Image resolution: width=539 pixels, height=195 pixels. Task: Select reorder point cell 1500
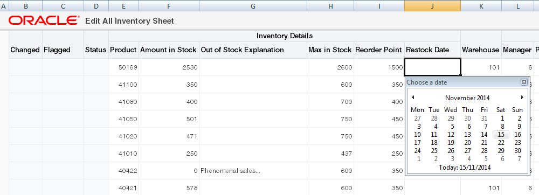point(379,67)
